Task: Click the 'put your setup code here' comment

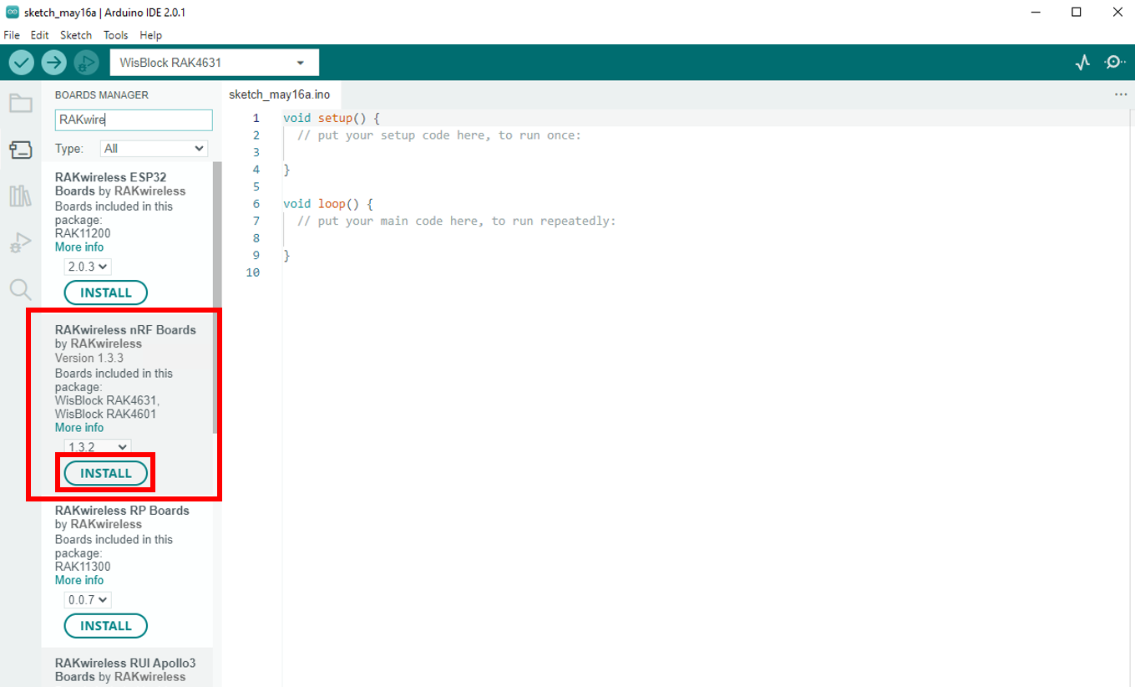Action: (x=438, y=135)
